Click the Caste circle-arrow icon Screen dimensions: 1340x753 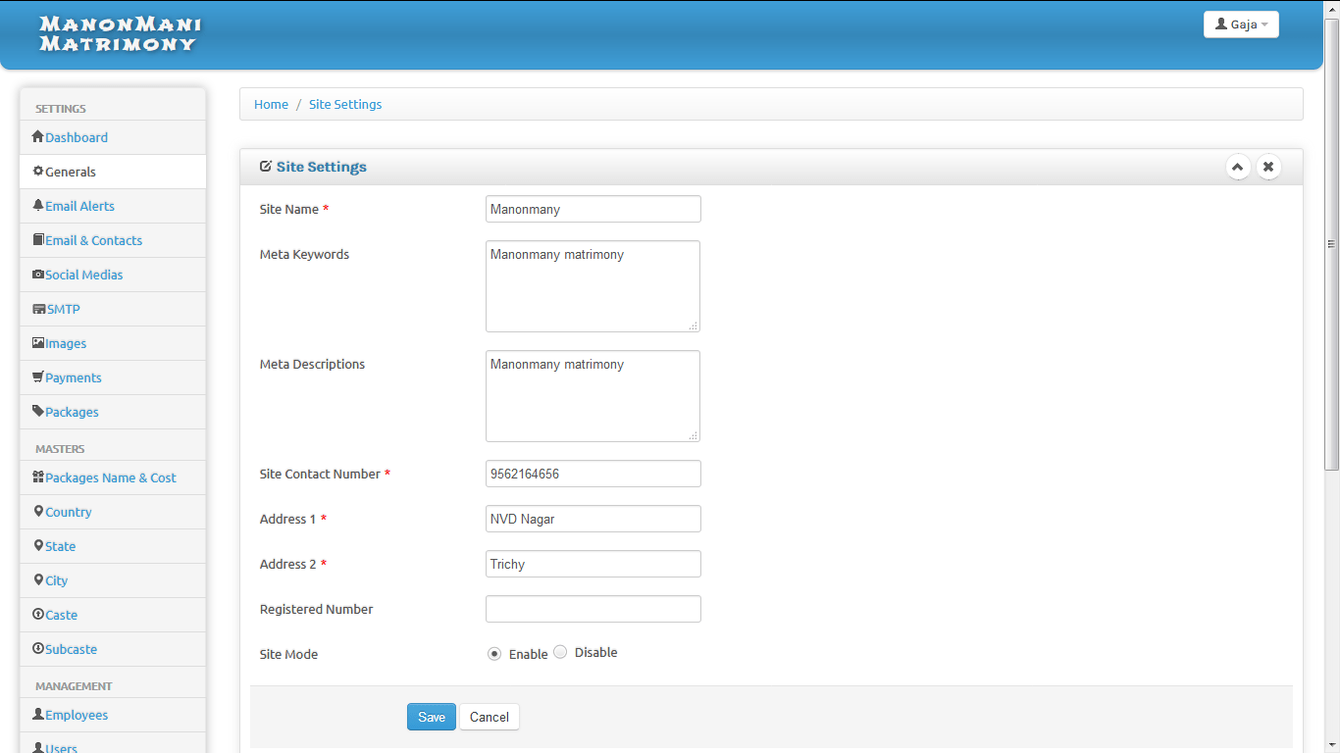[x=38, y=615]
